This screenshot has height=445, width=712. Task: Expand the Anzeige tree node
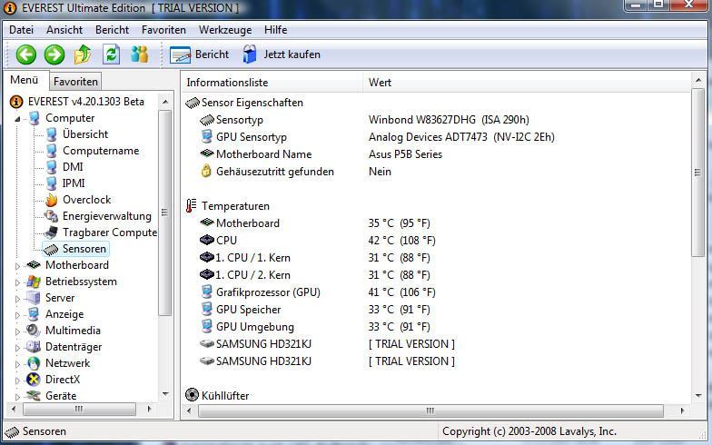coord(17,315)
